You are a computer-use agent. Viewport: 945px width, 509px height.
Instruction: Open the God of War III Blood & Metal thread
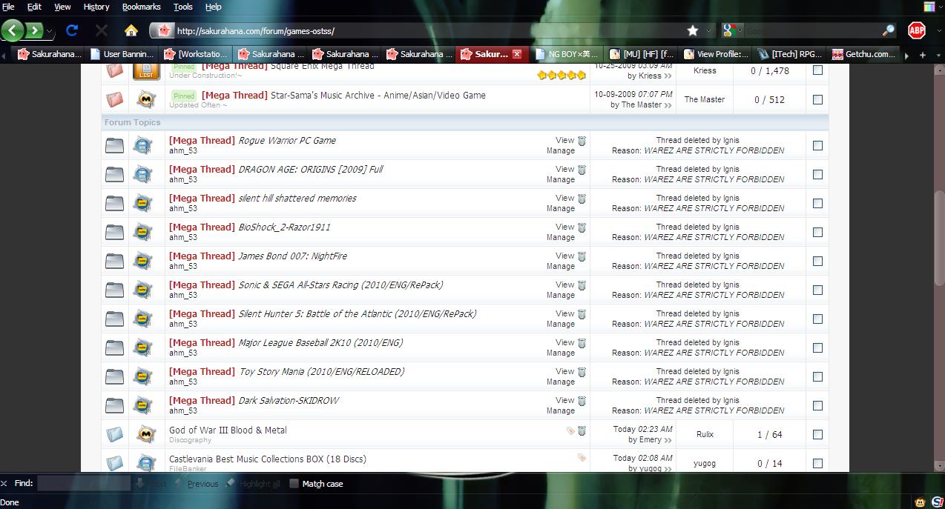[228, 430]
